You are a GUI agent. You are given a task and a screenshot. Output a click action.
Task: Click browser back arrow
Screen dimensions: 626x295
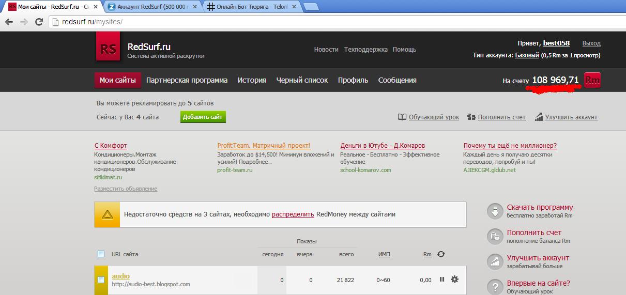(9, 22)
